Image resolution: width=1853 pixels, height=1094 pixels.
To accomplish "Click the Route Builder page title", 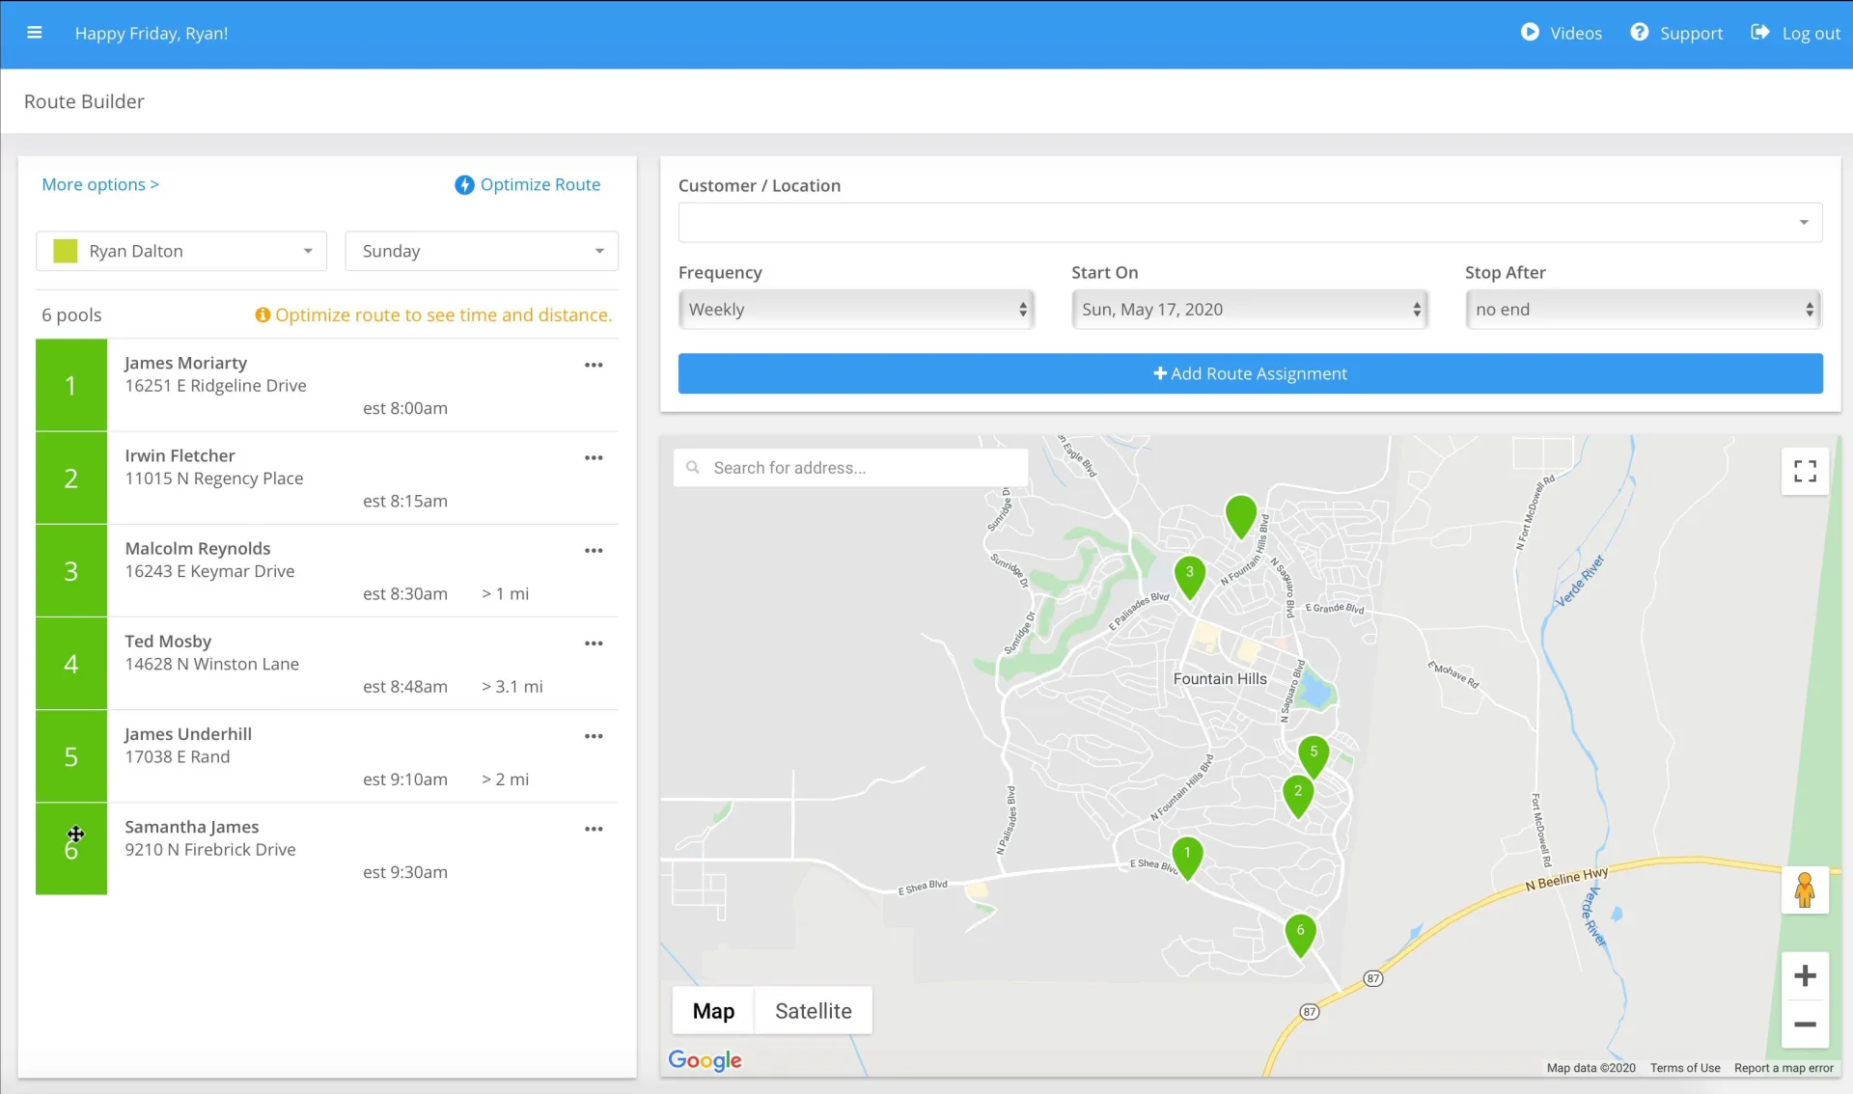I will click(x=84, y=101).
